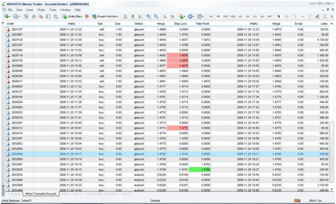Toggle the D1 timeframe
Image resolution: width=336 pixels, height=204 pixels.
[255, 17]
